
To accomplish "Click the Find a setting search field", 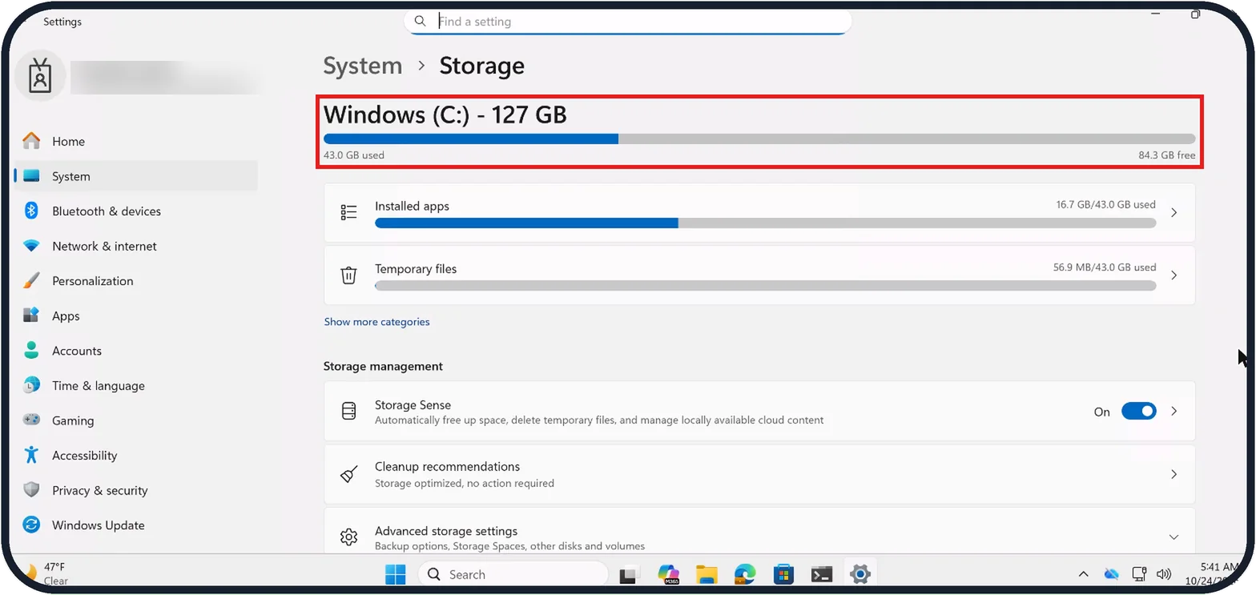I will click(627, 22).
